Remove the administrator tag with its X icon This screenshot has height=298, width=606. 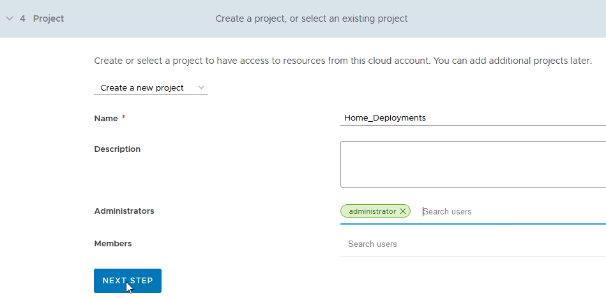(x=402, y=211)
